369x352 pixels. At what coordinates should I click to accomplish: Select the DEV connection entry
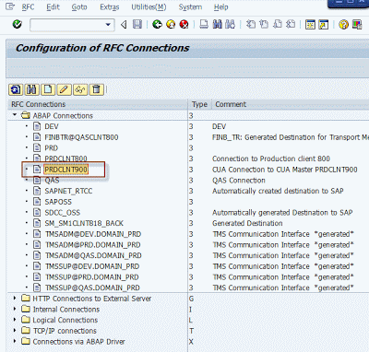click(x=52, y=126)
